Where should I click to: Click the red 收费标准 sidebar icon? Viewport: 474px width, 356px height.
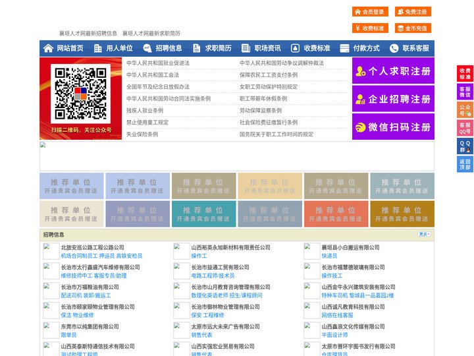click(465, 73)
